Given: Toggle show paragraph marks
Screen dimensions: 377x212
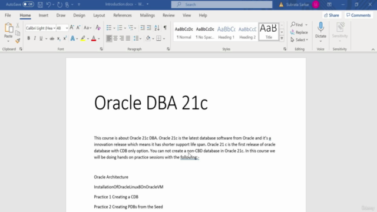Looking at the screenshot, I should click(165, 28).
